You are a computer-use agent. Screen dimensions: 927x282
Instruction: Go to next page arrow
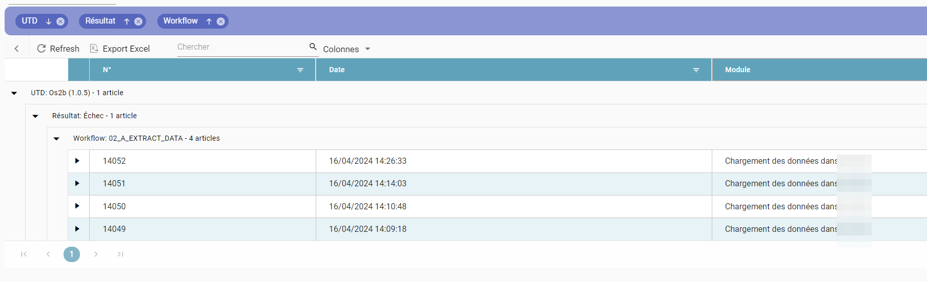coord(96,254)
